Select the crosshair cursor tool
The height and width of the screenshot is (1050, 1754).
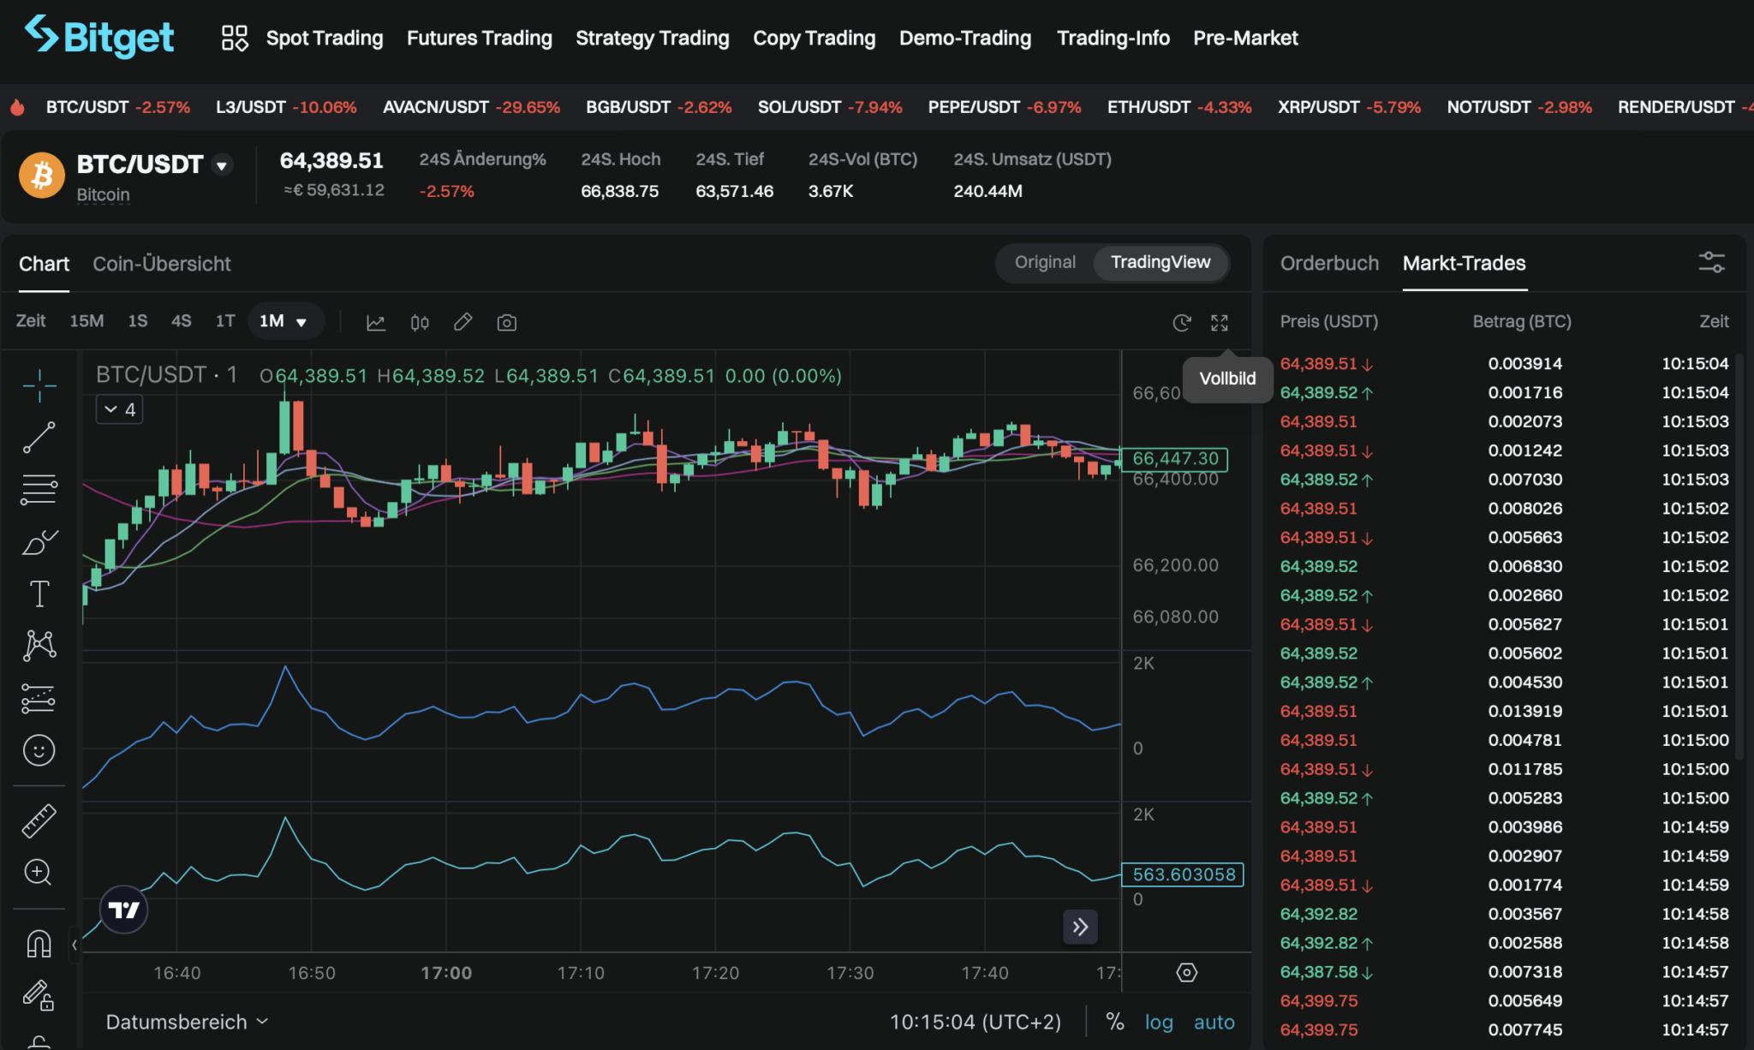(x=39, y=386)
